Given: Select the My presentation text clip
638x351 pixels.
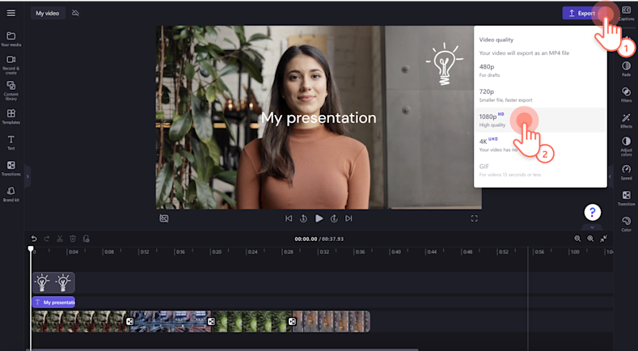Looking at the screenshot, I should [53, 302].
